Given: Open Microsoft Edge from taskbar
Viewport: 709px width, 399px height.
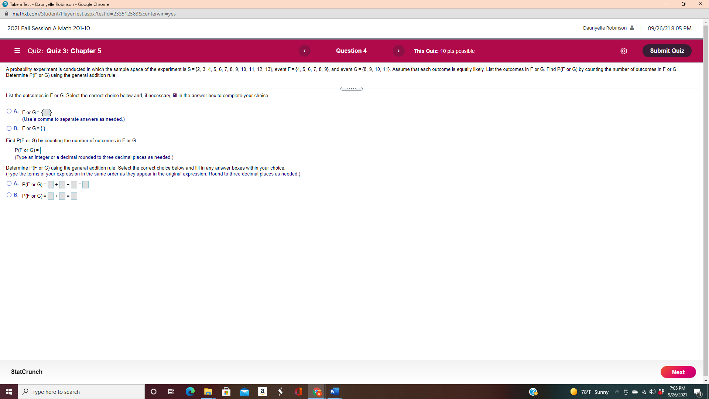Looking at the screenshot, I should click(190, 392).
